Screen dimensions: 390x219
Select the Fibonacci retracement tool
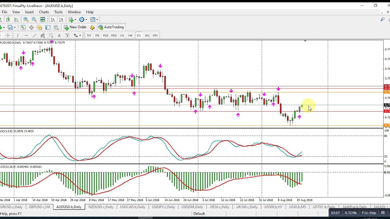tap(51, 36)
